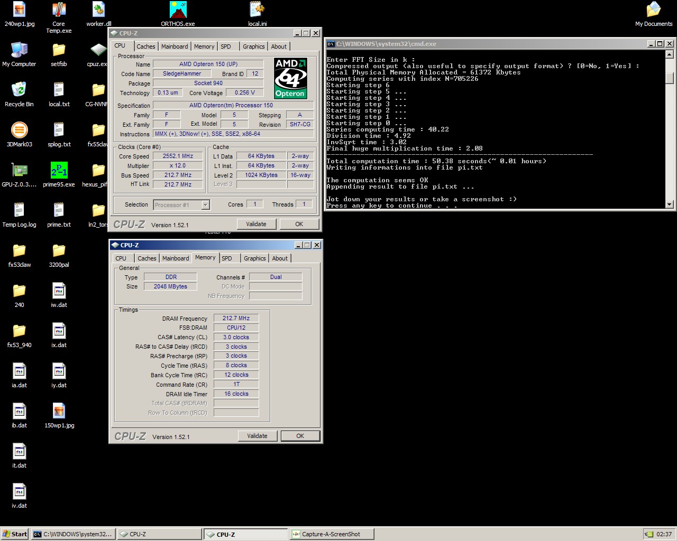The width and height of the screenshot is (677, 541).
Task: Open Graphics tab in lower CPU-Z window
Action: point(255,258)
